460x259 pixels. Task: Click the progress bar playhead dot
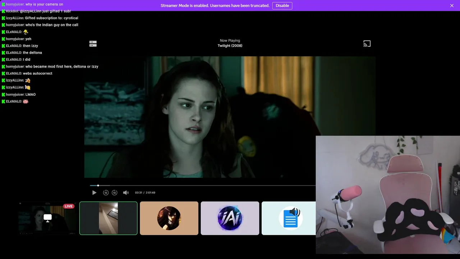pos(98,186)
